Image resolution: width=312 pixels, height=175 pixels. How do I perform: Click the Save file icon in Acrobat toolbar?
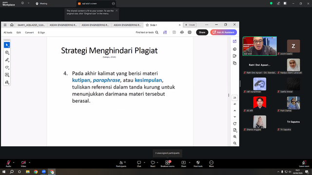point(174,33)
